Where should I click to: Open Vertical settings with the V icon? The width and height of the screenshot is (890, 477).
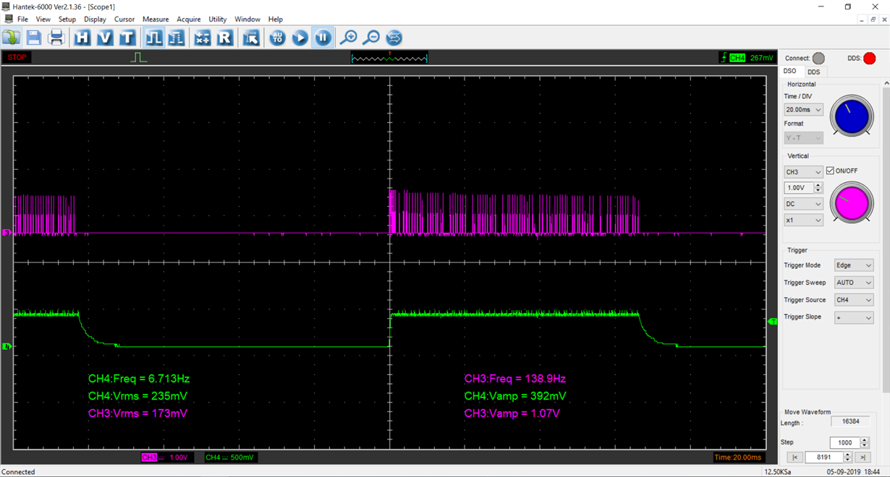point(105,38)
